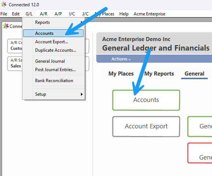The image size is (212, 176).
Task: Click the A/R Customers sidebar card
Action: coord(15,46)
